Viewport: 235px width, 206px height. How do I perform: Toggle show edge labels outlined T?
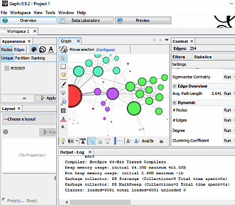pos(108,141)
